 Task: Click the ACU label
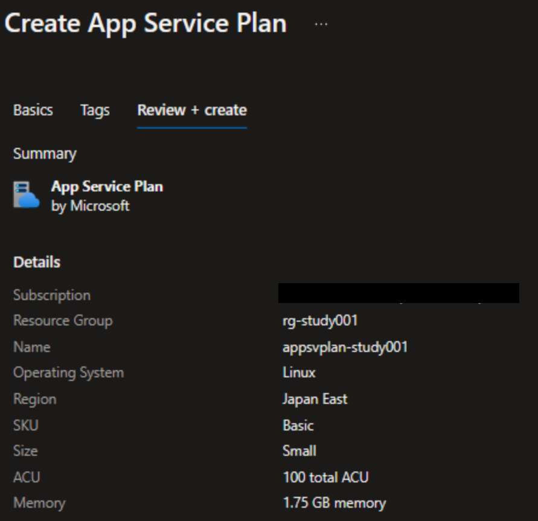coord(27,478)
